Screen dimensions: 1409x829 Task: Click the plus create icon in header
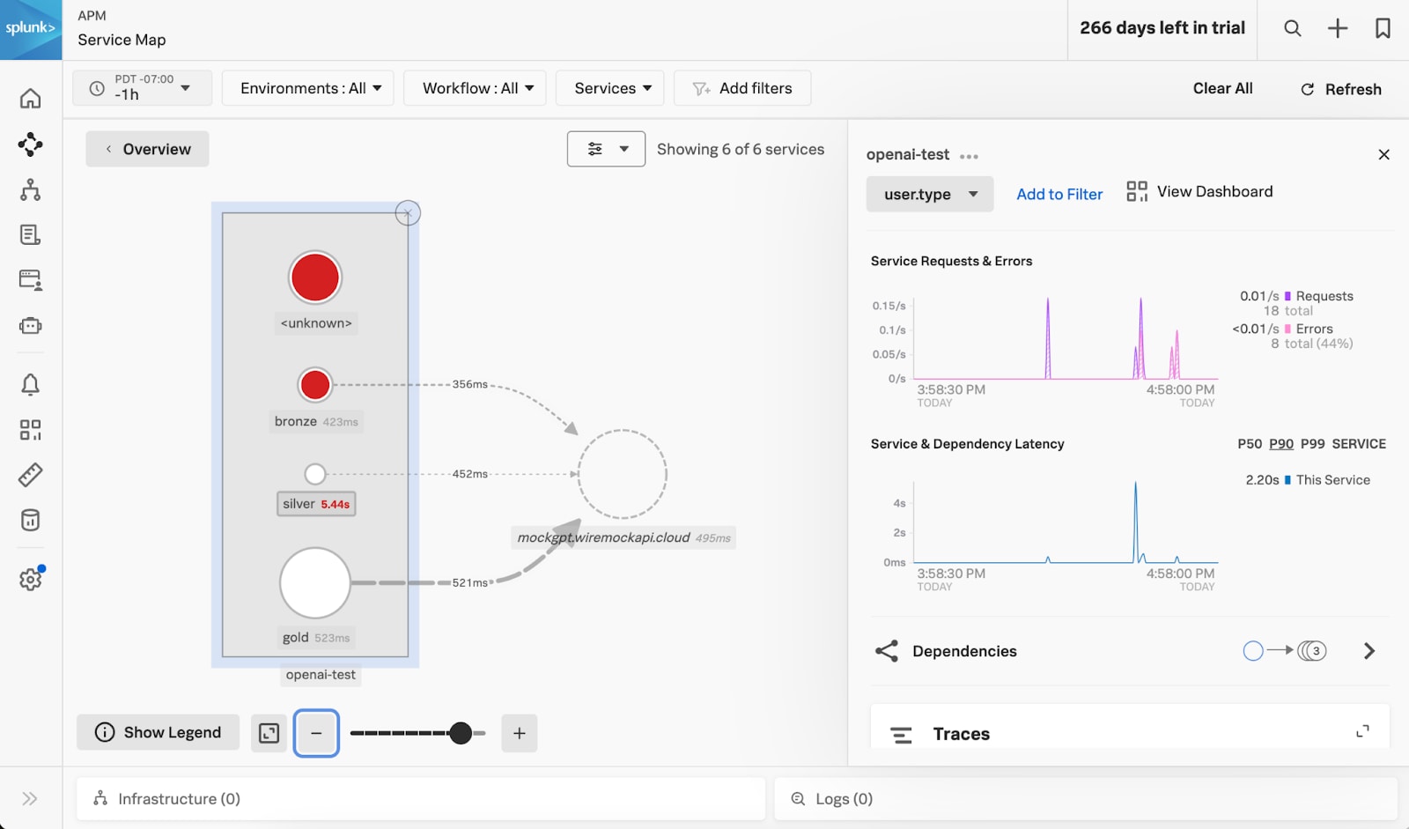(1337, 28)
